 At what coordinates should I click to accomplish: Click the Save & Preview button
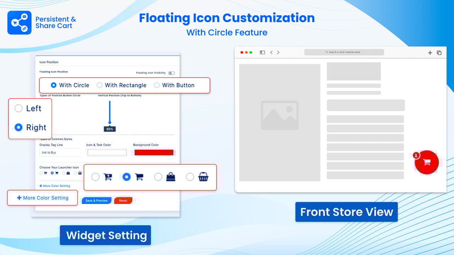[96, 200]
